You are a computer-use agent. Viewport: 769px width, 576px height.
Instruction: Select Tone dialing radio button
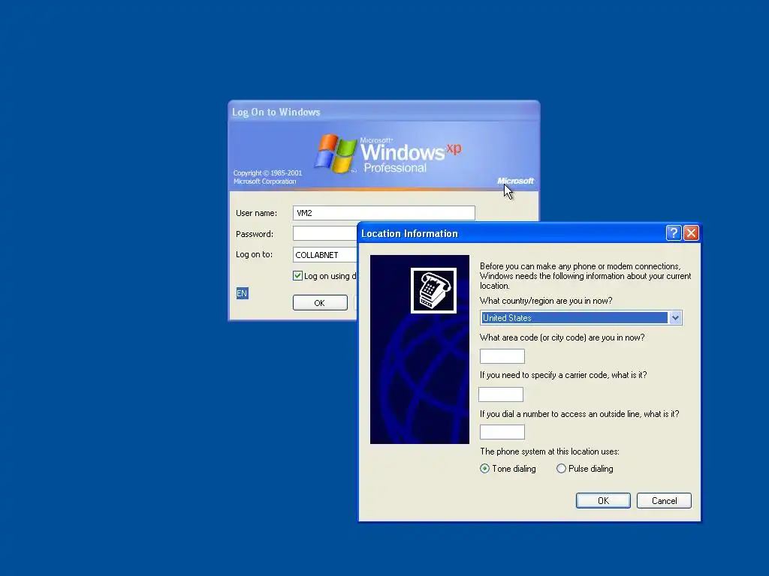(x=484, y=469)
